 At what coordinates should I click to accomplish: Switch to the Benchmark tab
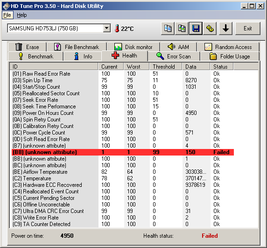[x=35, y=57]
